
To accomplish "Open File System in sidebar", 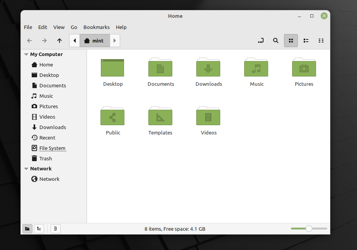I will coord(52,148).
